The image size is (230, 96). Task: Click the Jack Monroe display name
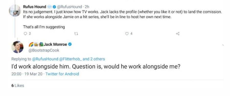[55, 44]
